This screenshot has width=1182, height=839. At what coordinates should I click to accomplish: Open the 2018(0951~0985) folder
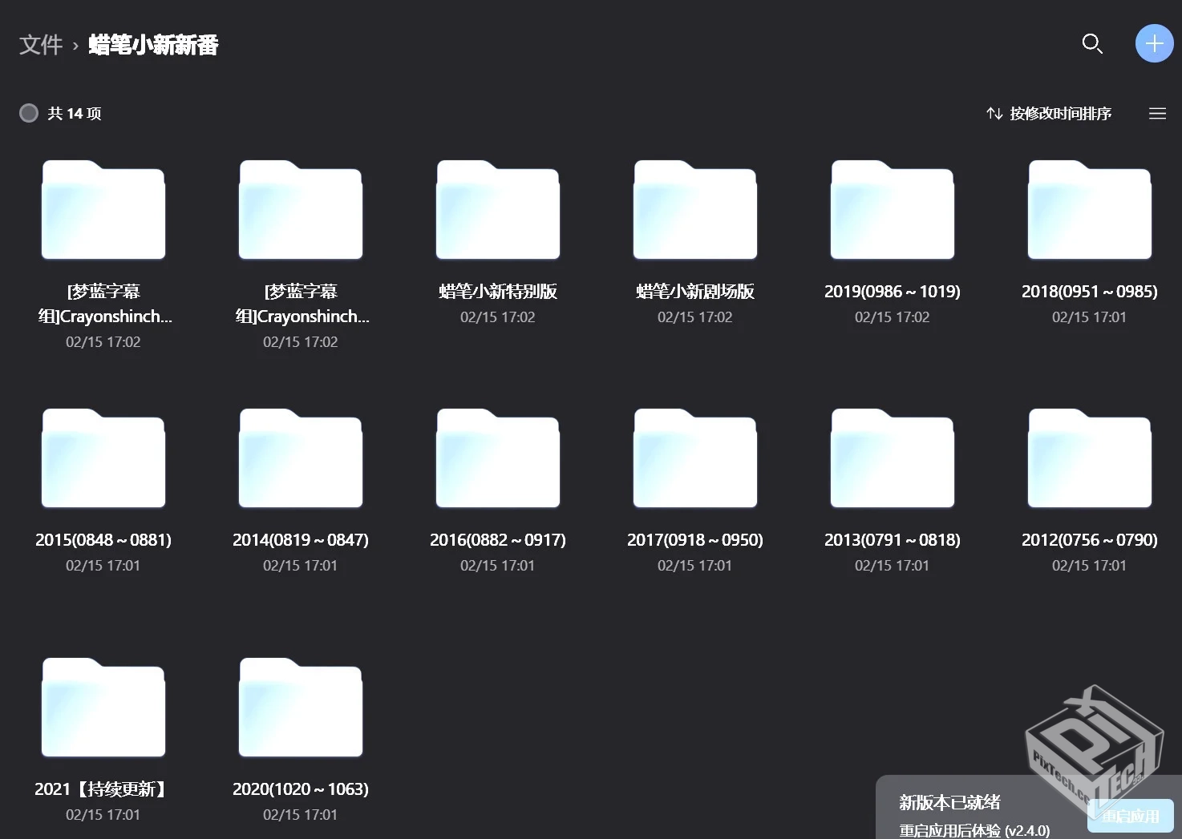pyautogui.click(x=1088, y=210)
